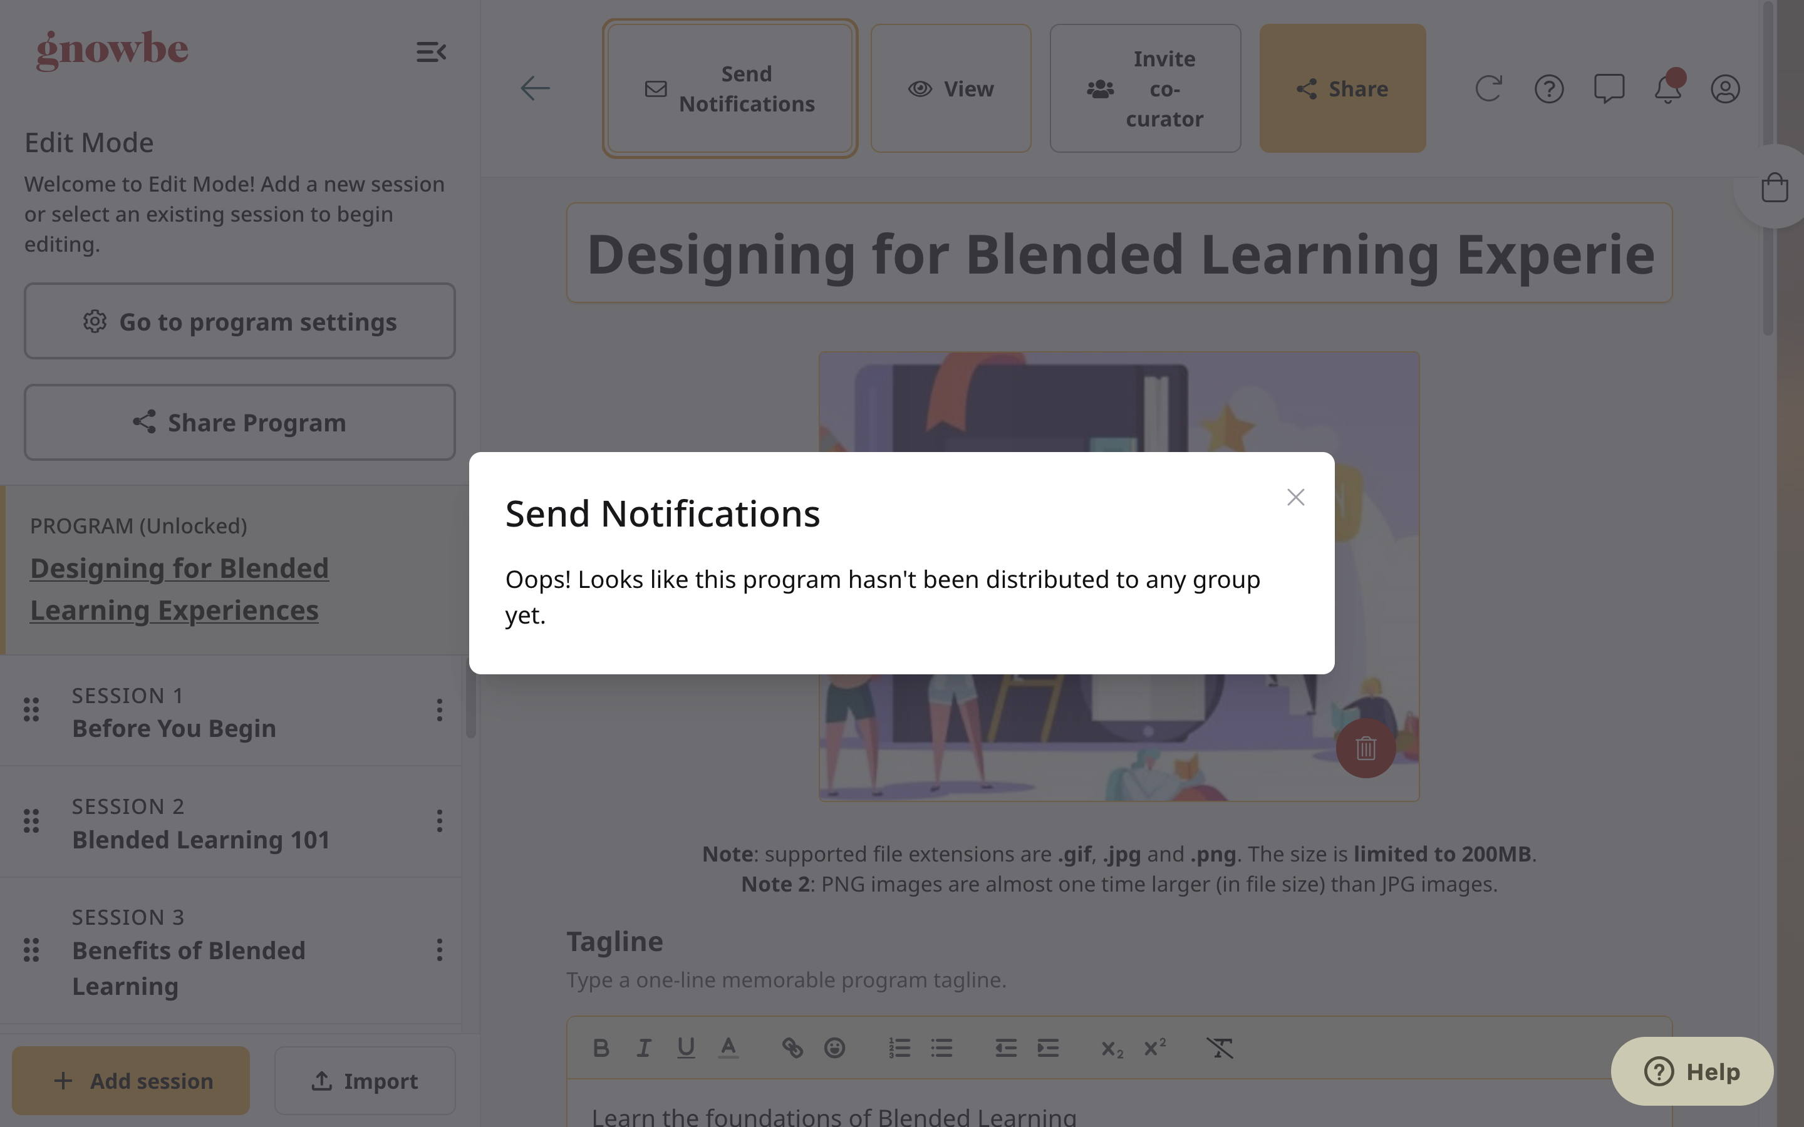Open the chat messages icon
The width and height of the screenshot is (1804, 1127).
1609,88
